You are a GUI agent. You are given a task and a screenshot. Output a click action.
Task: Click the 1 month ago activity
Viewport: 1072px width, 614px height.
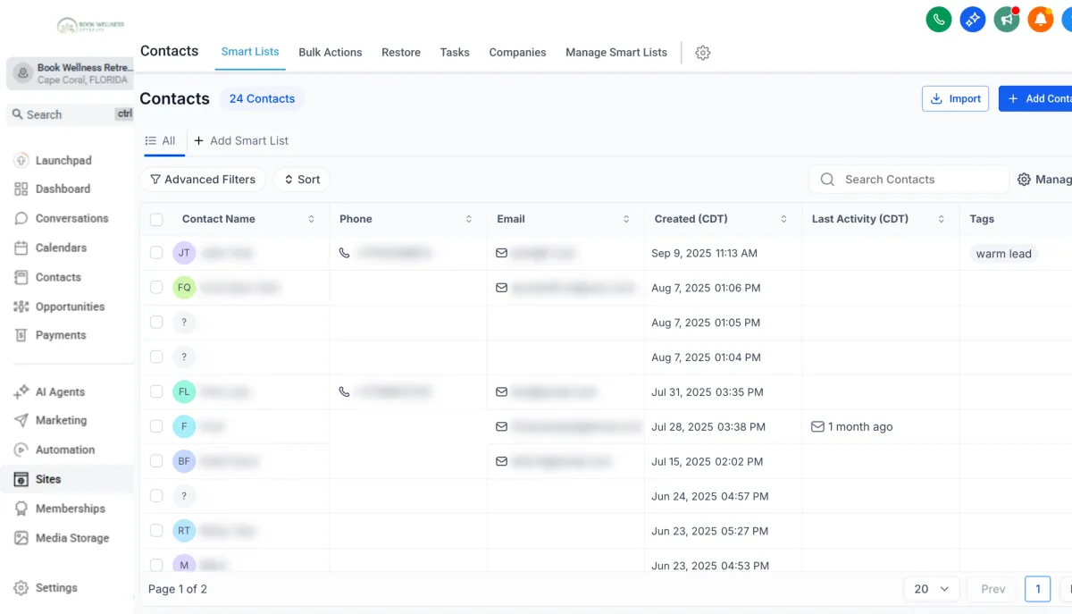coord(851,427)
